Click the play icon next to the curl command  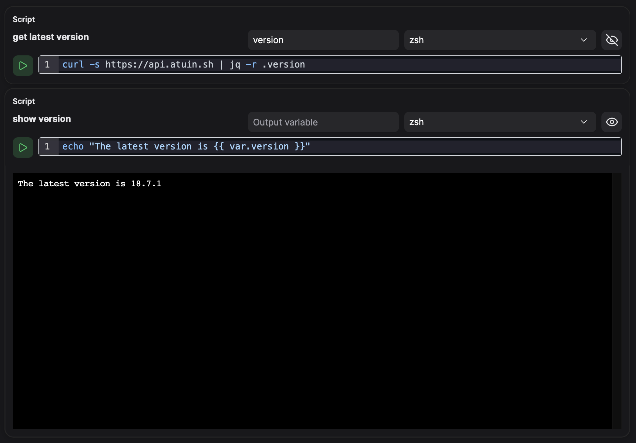[23, 65]
